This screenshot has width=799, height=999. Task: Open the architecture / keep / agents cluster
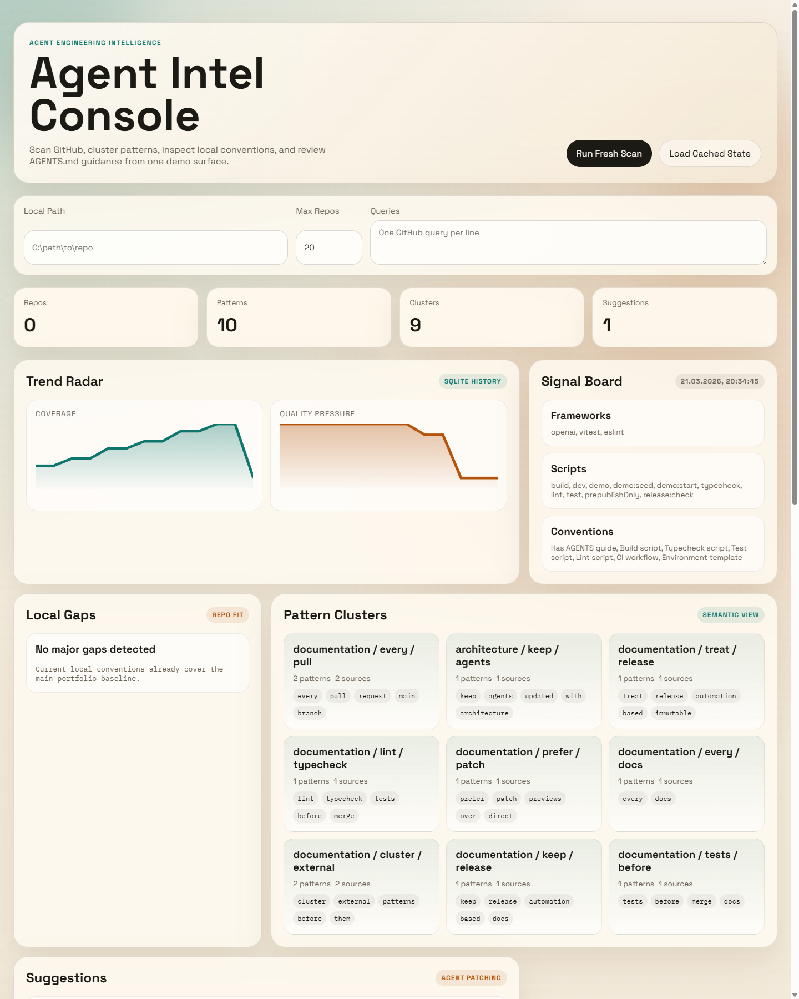(x=524, y=682)
